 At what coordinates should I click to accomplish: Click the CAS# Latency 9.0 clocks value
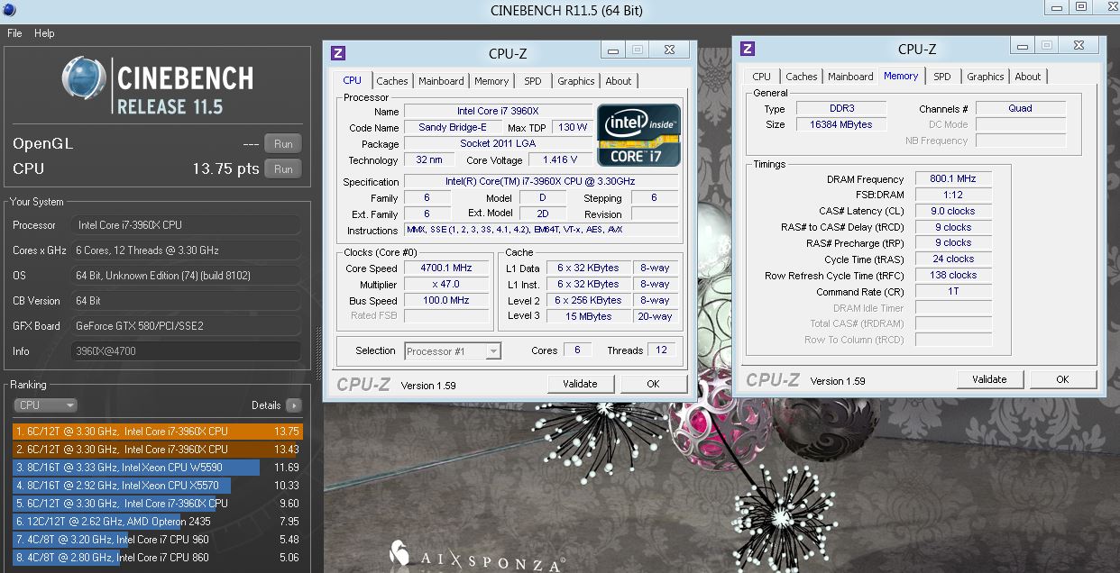[953, 211]
